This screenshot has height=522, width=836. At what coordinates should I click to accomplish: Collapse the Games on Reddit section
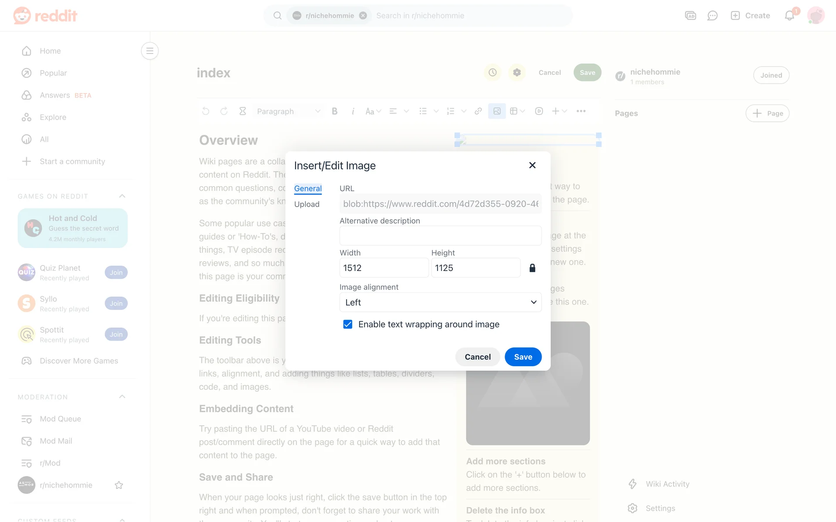pos(122,196)
